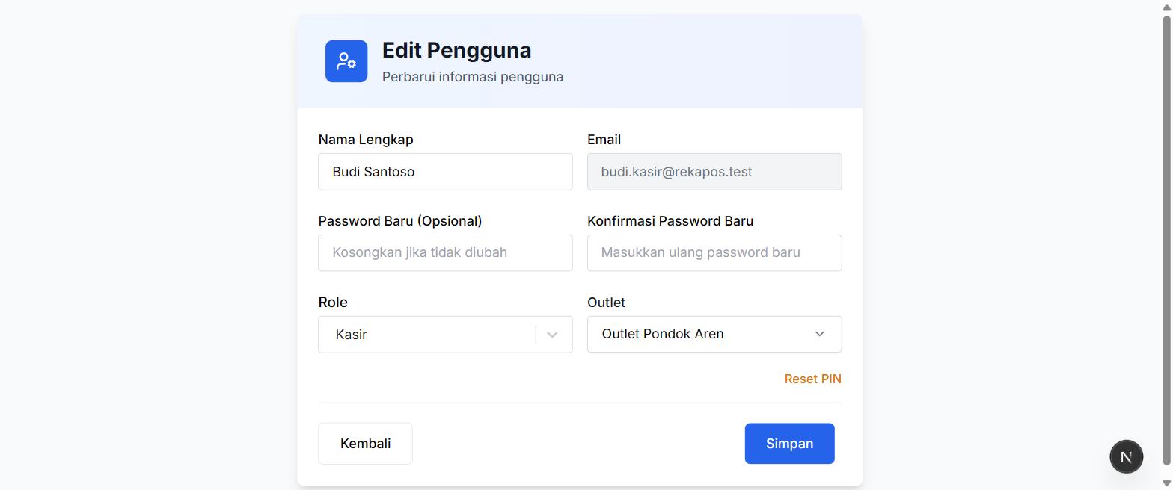
Task: Click the Perbarui informasi pengguna subtitle
Action: coord(473,77)
